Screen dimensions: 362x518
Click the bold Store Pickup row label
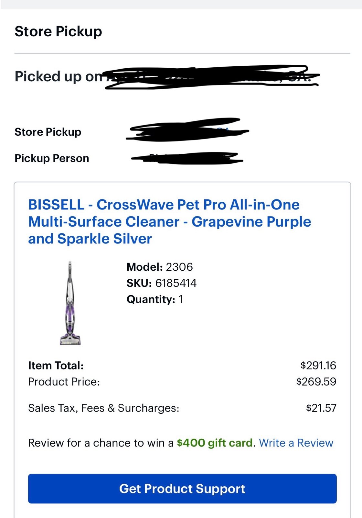(x=48, y=132)
